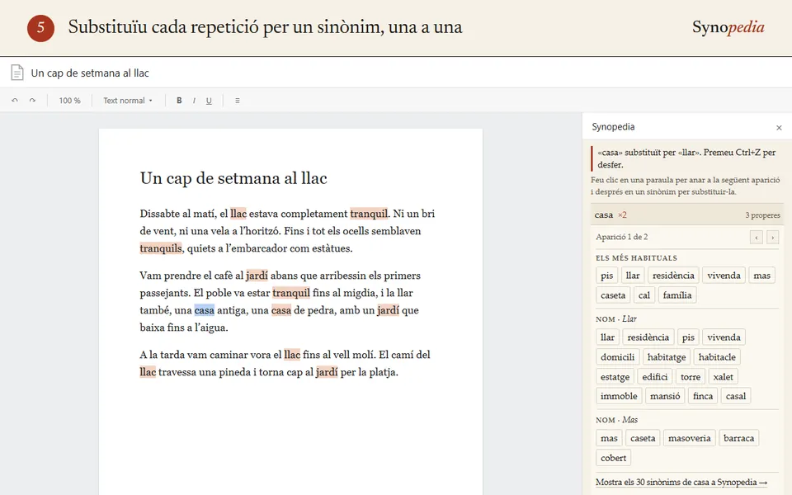Click the heading 'Un cap de setmana al llac' in the page
Screen dimensions: 792x495
(x=233, y=178)
